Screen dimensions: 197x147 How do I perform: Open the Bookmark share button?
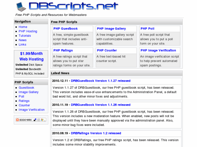[x=31, y=120]
